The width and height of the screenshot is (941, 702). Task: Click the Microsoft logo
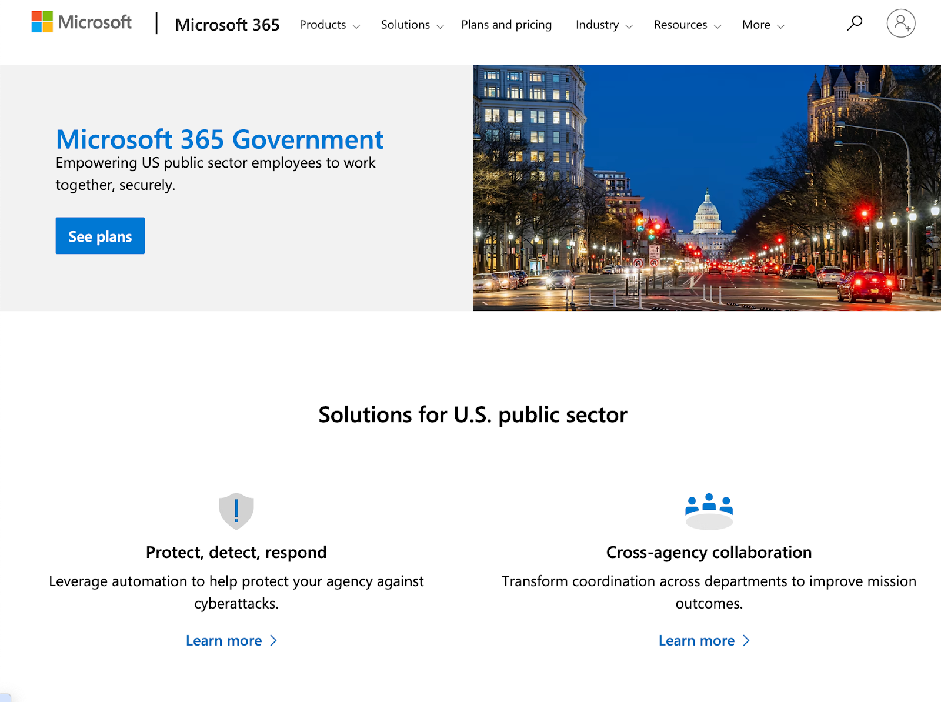click(81, 22)
